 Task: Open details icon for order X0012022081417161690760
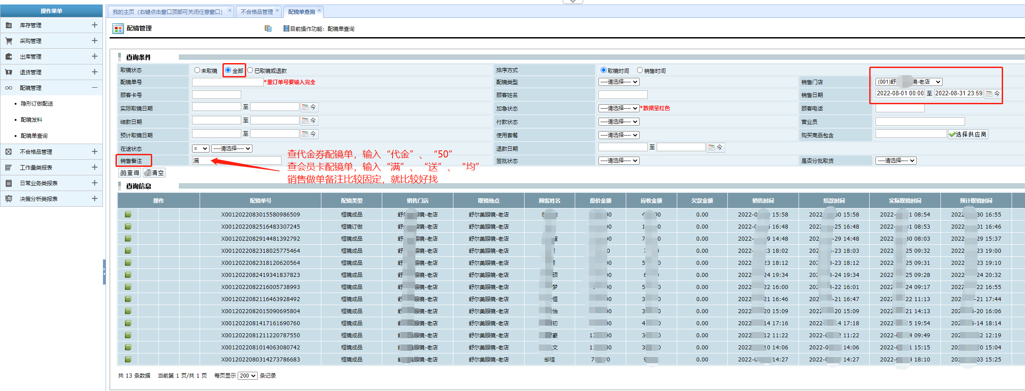[x=128, y=323]
